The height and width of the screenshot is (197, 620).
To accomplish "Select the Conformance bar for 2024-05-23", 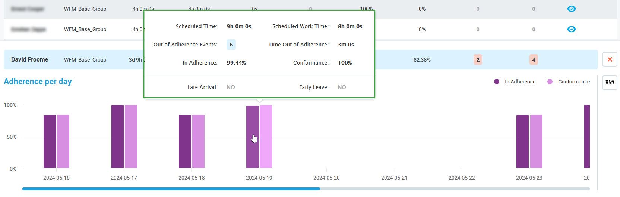I will click(536, 141).
